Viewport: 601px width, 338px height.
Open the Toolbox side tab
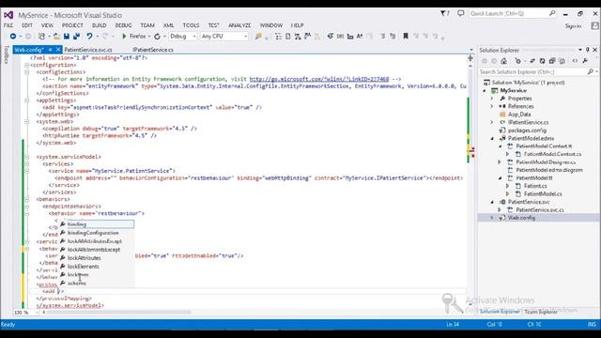(7, 54)
